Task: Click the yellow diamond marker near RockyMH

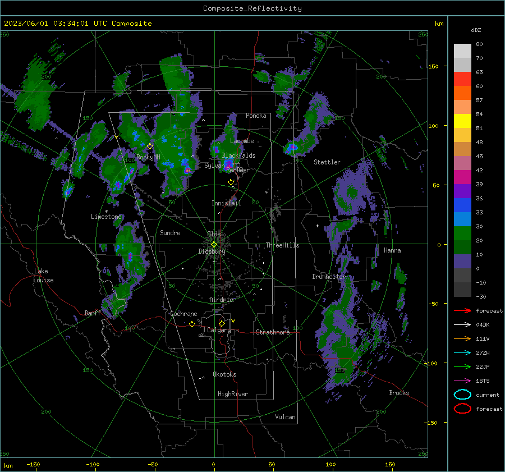Action: click(150, 146)
